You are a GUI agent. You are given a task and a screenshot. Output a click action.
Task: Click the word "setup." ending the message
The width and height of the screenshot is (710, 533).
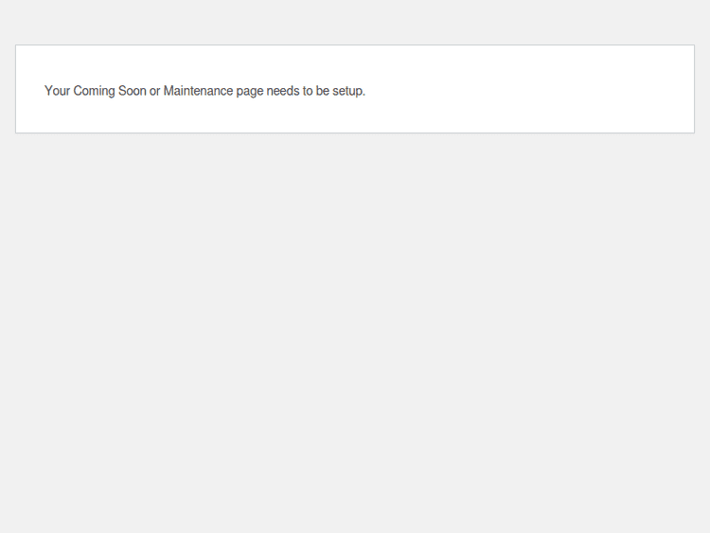click(x=348, y=92)
